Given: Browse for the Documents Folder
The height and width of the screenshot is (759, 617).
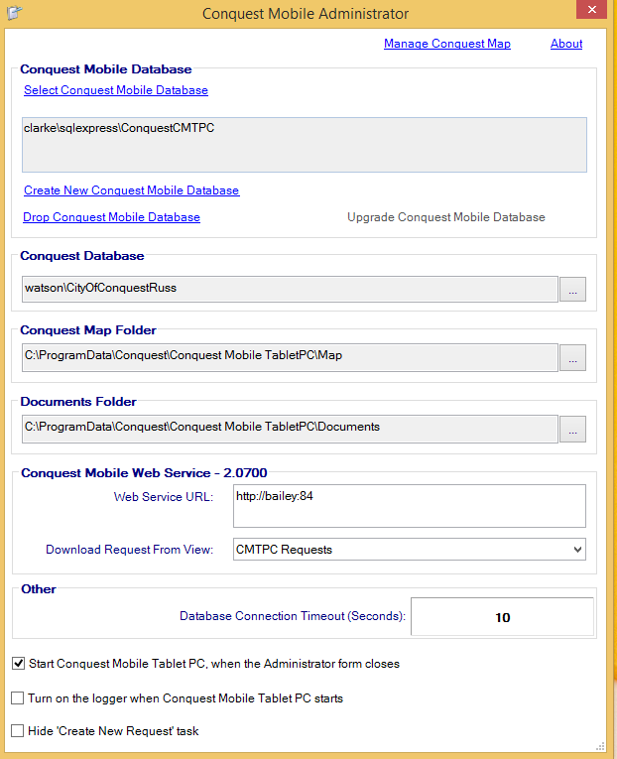Looking at the screenshot, I should pos(572,429).
